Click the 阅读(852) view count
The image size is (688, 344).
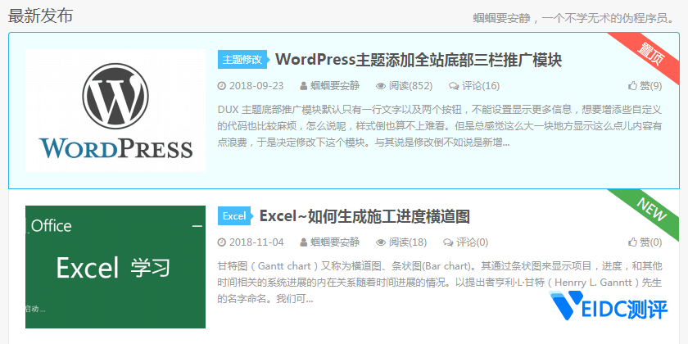(x=410, y=86)
